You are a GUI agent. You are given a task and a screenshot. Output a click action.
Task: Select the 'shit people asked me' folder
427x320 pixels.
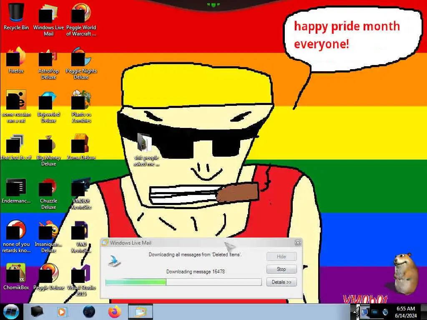tap(146, 150)
